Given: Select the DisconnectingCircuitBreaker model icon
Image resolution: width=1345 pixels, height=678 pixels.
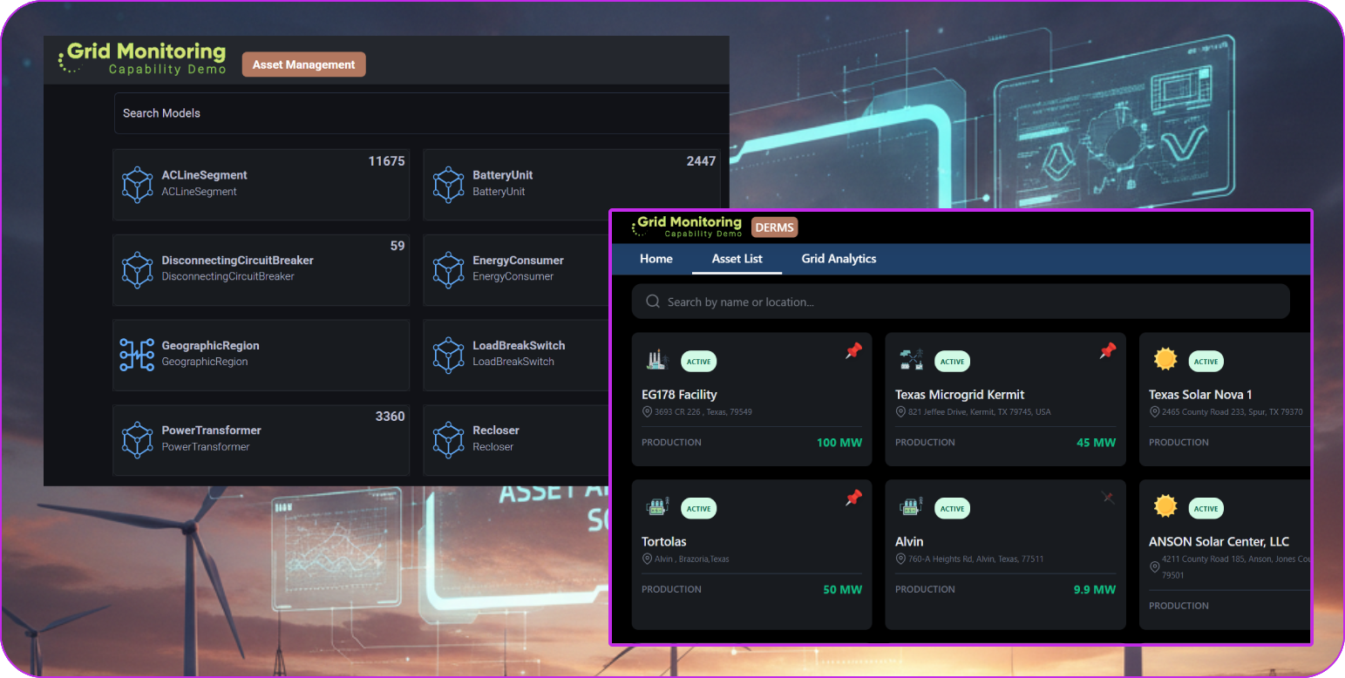Looking at the screenshot, I should [138, 269].
